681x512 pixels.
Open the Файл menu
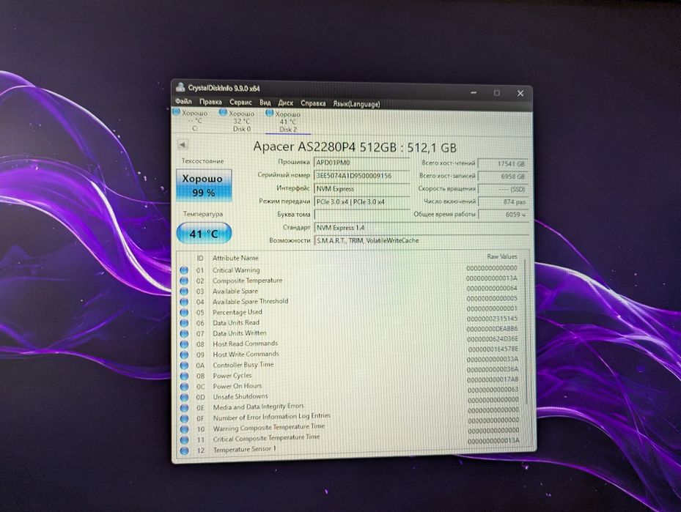tap(183, 101)
